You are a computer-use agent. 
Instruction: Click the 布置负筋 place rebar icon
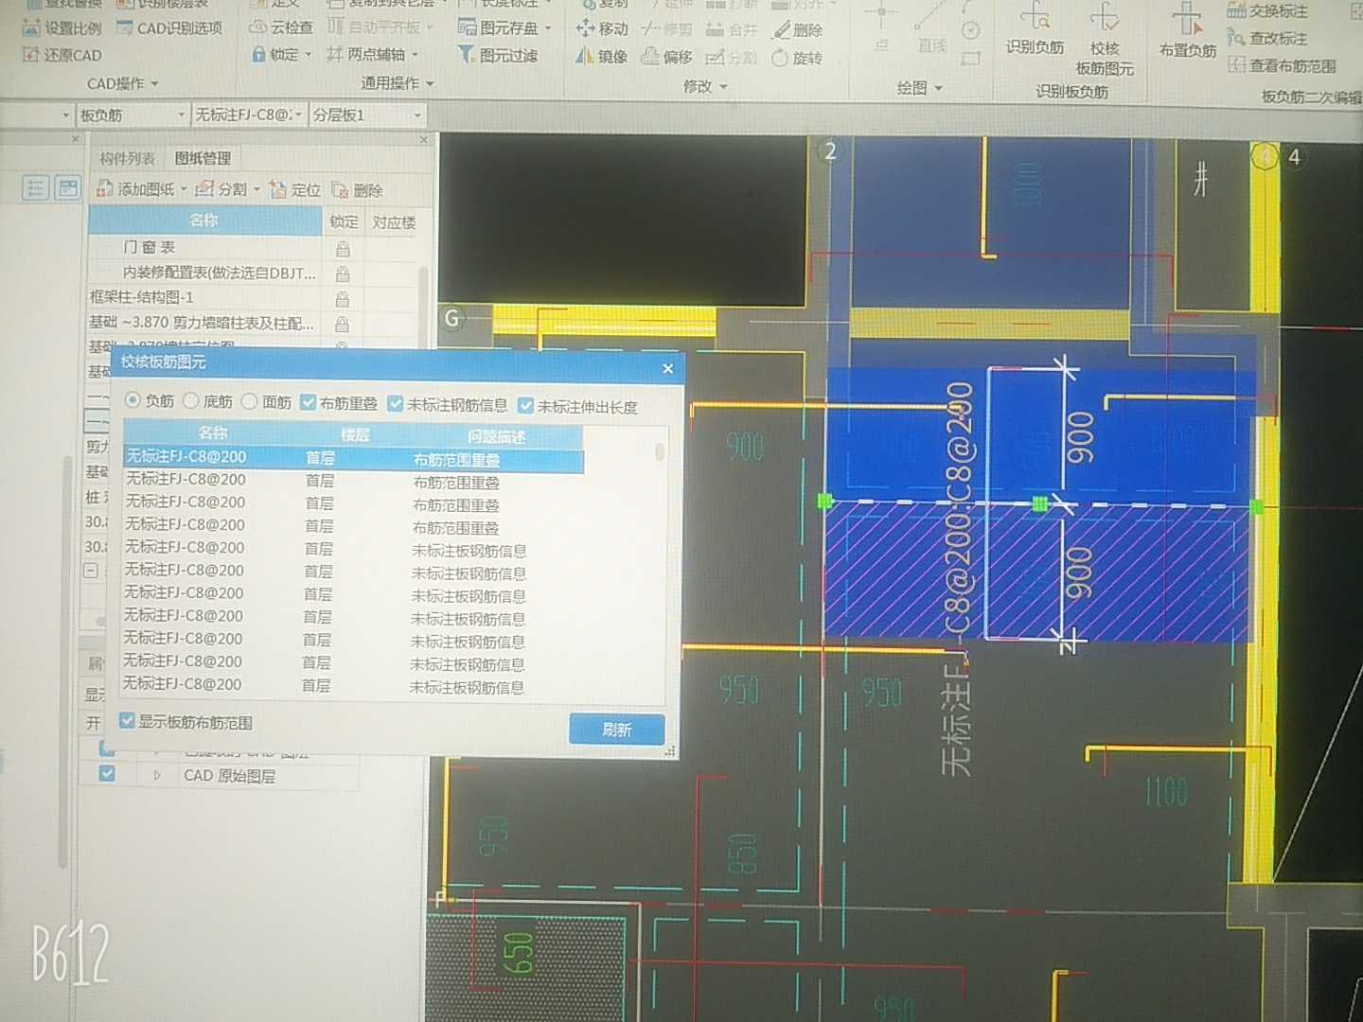click(x=1187, y=19)
